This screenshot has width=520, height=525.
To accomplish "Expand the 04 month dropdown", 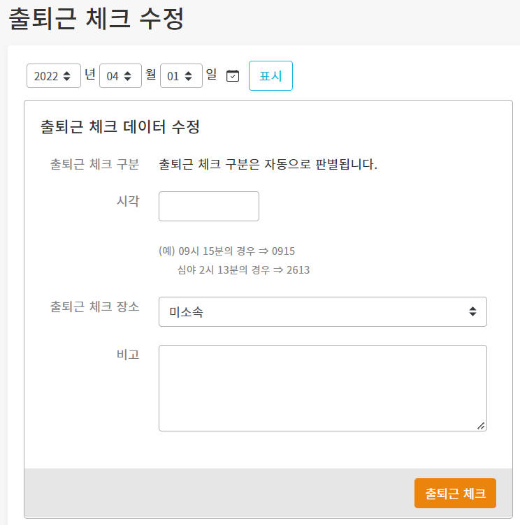I will (x=120, y=76).
